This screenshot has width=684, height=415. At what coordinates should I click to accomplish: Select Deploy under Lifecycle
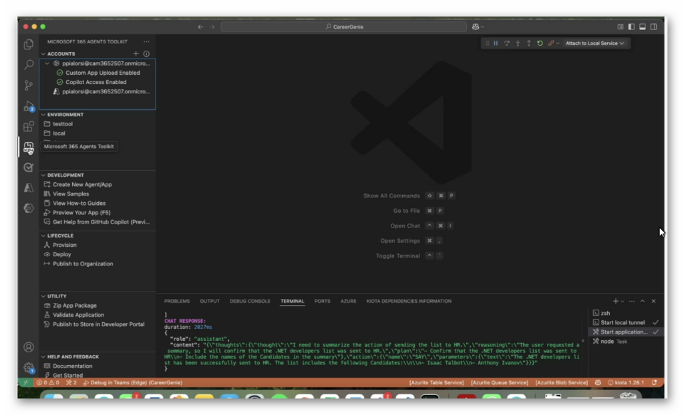(x=61, y=255)
